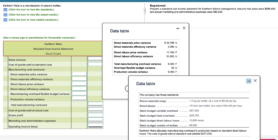This screenshot has height=140, width=278.
Task: Open the 'view related variances' link text
Action: click(33, 20)
